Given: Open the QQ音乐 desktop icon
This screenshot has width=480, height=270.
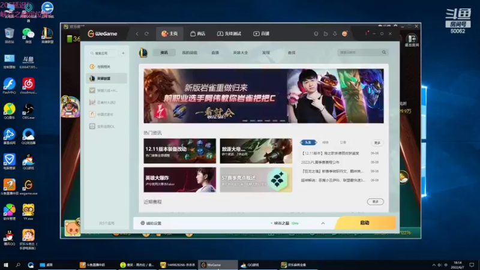Looking at the screenshot, I should (10, 111).
